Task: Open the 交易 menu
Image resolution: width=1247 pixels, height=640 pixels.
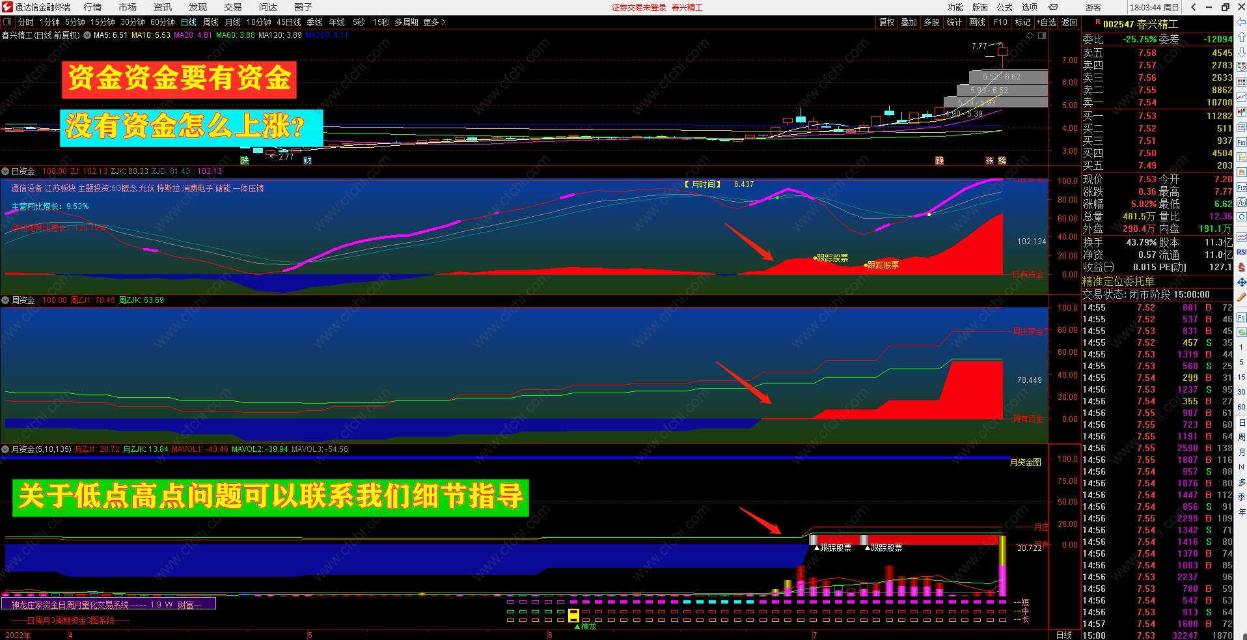Action: 233,7
